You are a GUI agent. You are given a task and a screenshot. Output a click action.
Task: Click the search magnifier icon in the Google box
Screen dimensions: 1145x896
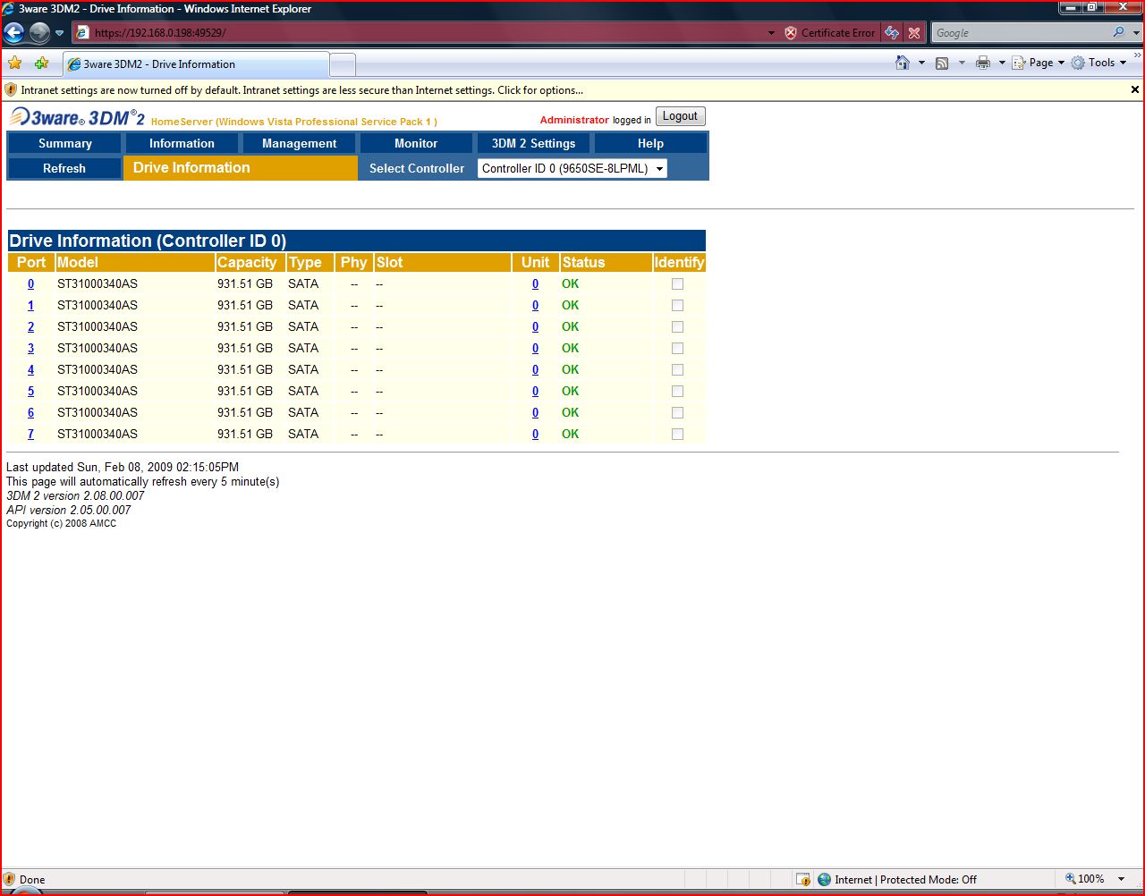[1118, 32]
